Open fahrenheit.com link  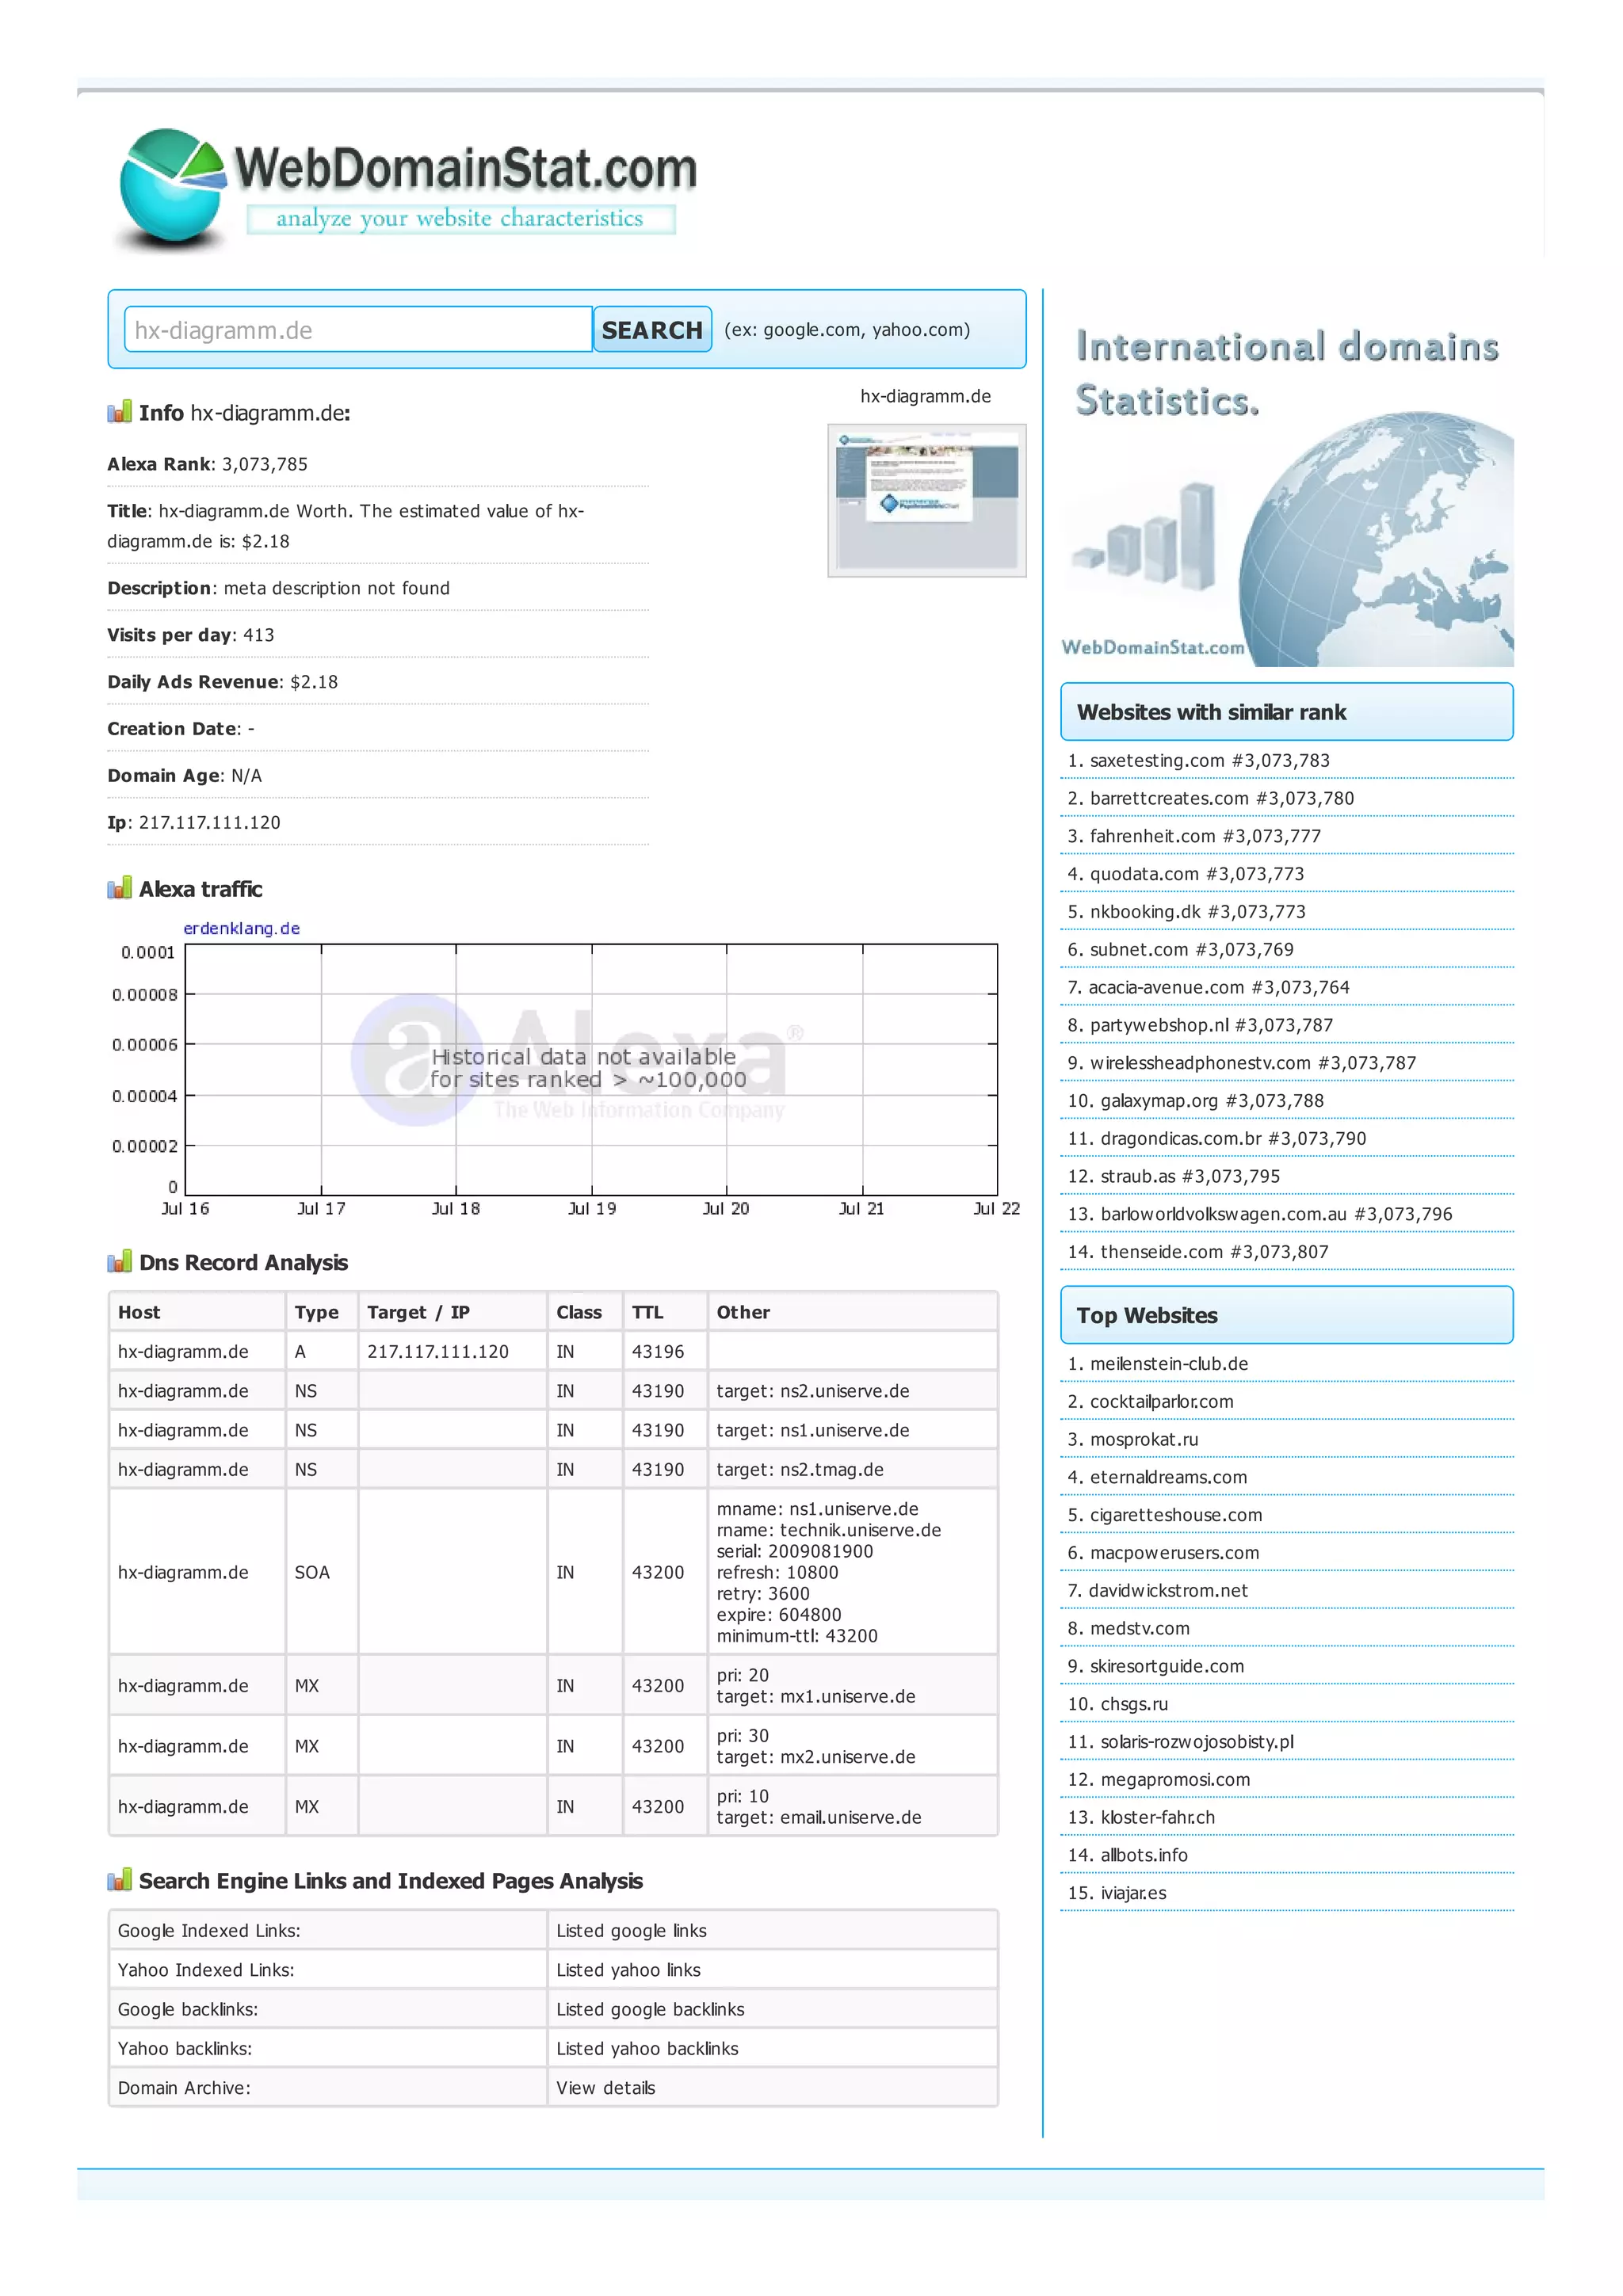(x=1152, y=836)
